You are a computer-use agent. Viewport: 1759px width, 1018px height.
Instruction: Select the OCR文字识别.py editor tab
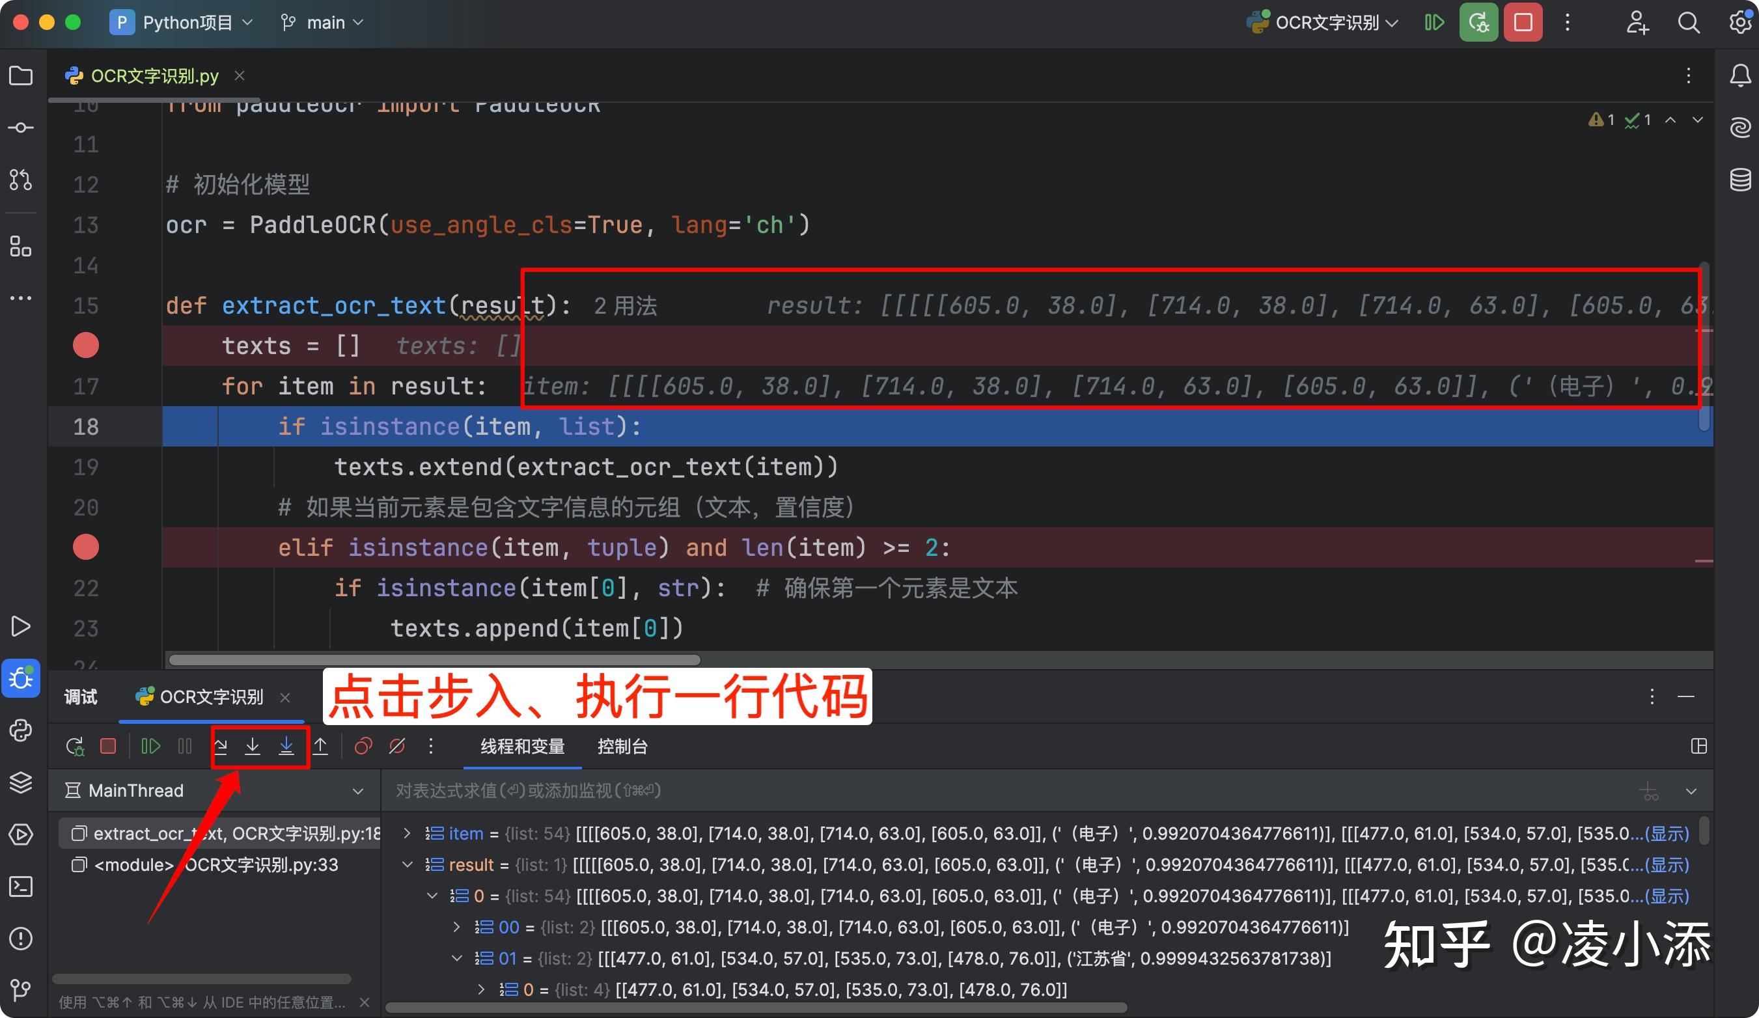[x=154, y=76]
